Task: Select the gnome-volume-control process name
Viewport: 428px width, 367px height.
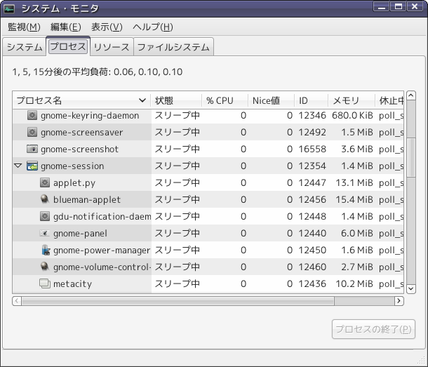Action: (102, 267)
